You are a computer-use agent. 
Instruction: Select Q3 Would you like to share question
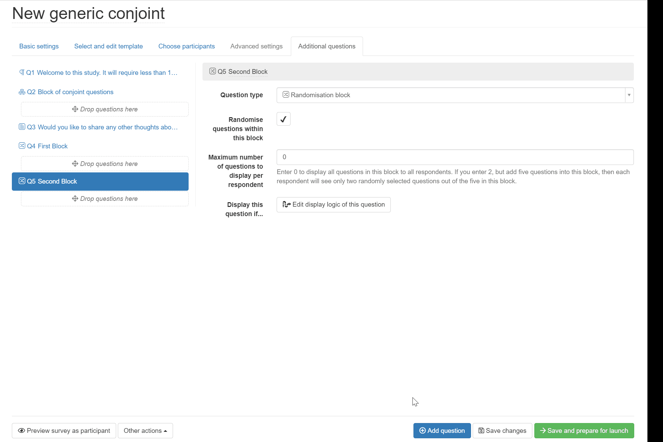100,127
